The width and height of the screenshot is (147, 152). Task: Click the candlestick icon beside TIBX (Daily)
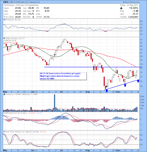pyautogui.click(x=4, y=38)
